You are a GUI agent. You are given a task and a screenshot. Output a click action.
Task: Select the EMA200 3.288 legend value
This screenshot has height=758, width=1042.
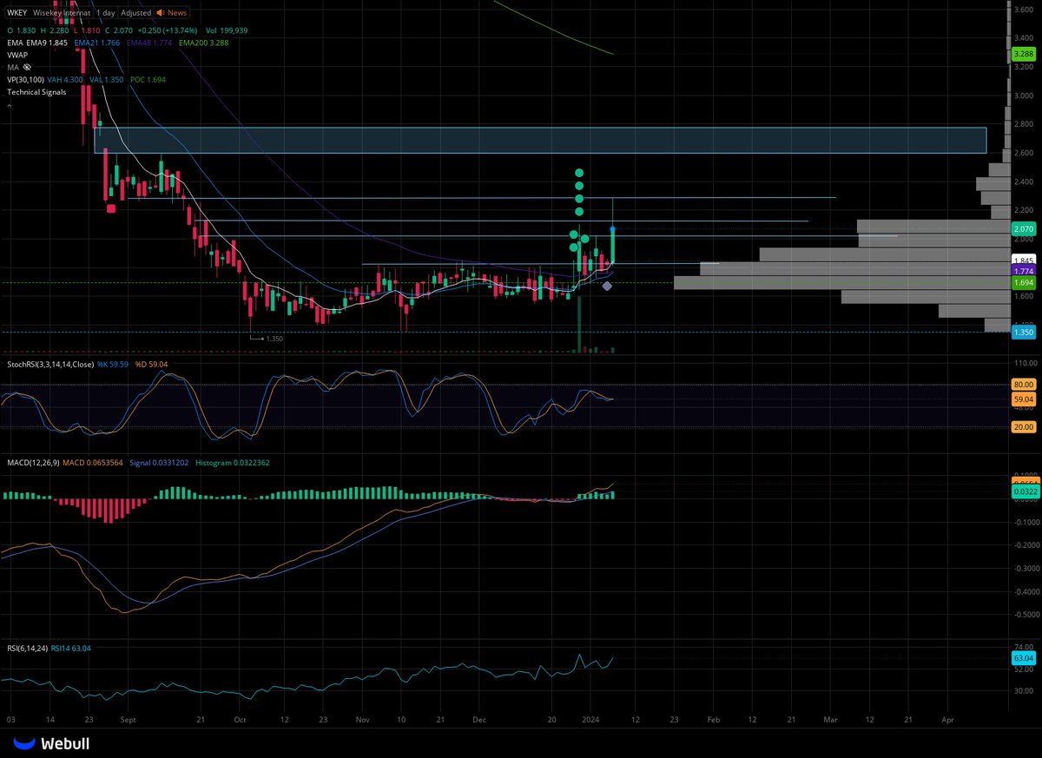[x=205, y=42]
